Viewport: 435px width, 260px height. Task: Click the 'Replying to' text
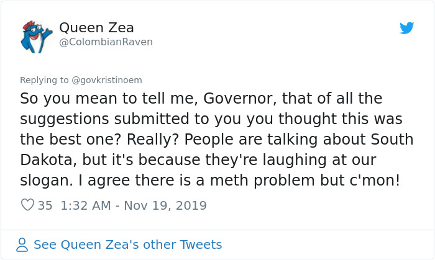click(x=44, y=80)
